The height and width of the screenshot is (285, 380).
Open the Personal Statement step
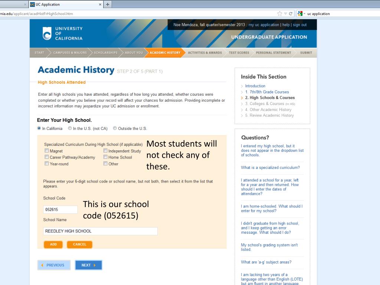click(273, 53)
